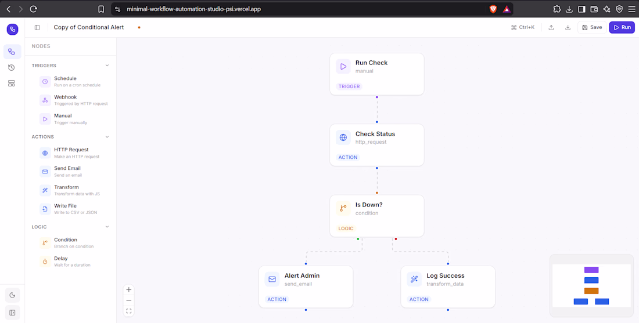Click the Webhook node label
The height and width of the screenshot is (323, 639).
66,97
